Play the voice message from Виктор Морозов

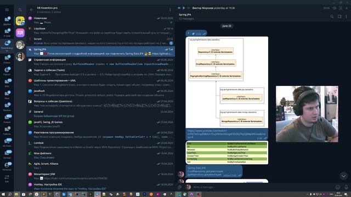coord(184,8)
